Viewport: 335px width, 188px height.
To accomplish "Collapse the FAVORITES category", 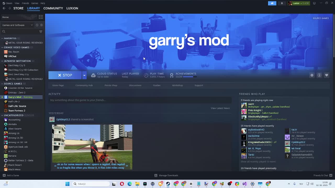I will point(2,38).
